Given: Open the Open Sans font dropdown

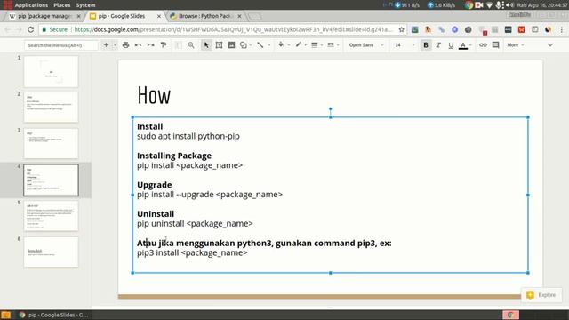Looking at the screenshot, I should pyautogui.click(x=365, y=45).
